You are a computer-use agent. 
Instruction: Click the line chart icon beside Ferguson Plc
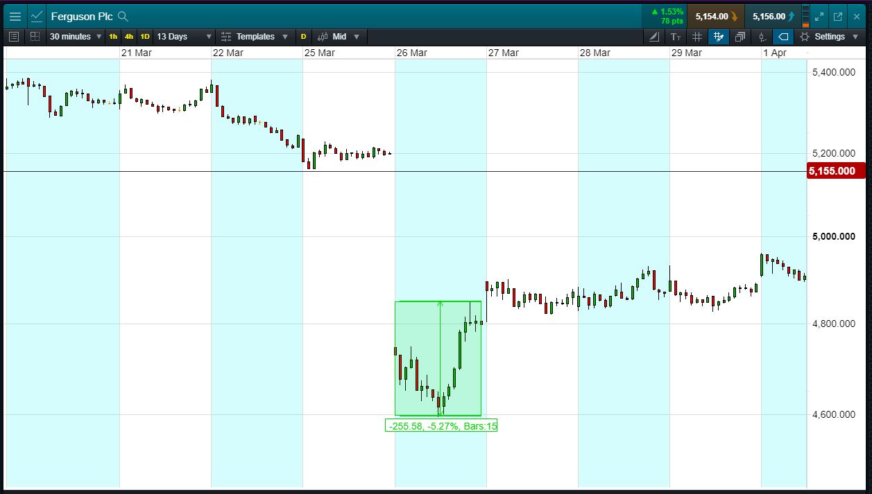37,17
